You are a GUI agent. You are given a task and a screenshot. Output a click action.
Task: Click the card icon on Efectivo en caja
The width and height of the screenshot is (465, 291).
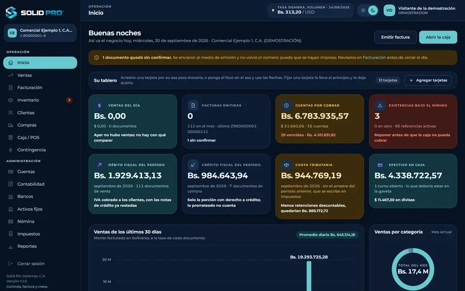tap(380, 165)
